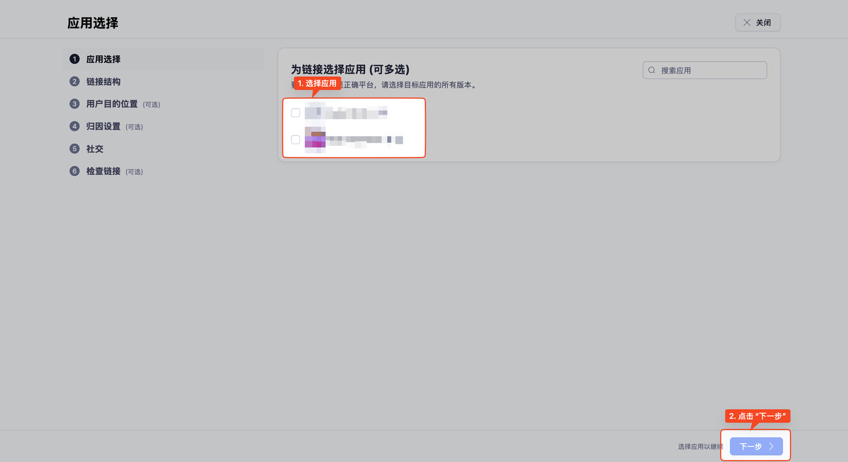Click the magnifier icon in the search box
Viewport: 848px width, 462px height.
point(652,70)
